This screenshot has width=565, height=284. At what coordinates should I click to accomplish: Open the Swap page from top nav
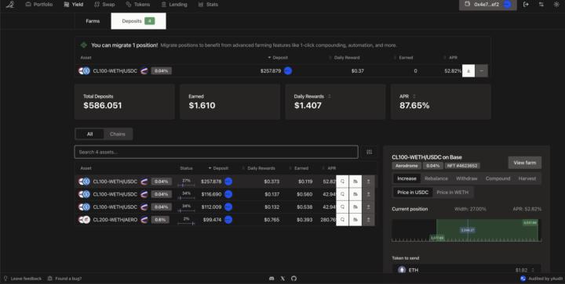(104, 5)
